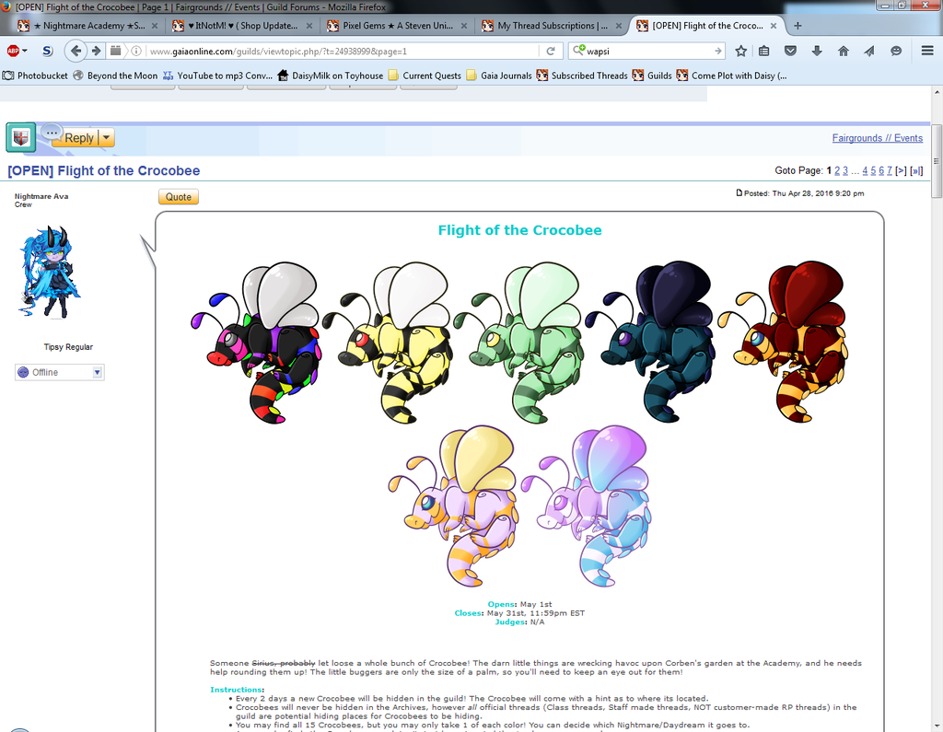The width and height of the screenshot is (943, 732).
Task: Show site information icon in the address bar
Action: click(x=136, y=52)
